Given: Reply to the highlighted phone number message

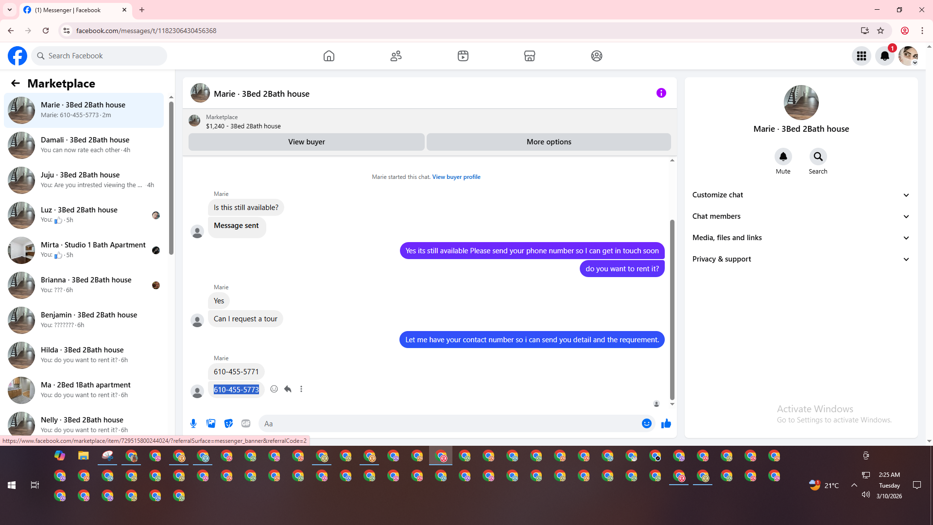Looking at the screenshot, I should [288, 389].
